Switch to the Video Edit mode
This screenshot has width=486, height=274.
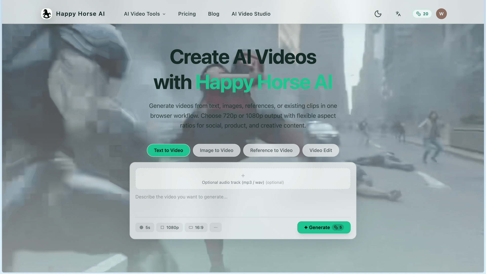[320, 150]
